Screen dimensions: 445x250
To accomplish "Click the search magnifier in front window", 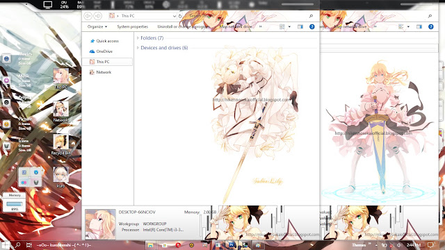I will tap(311, 16).
